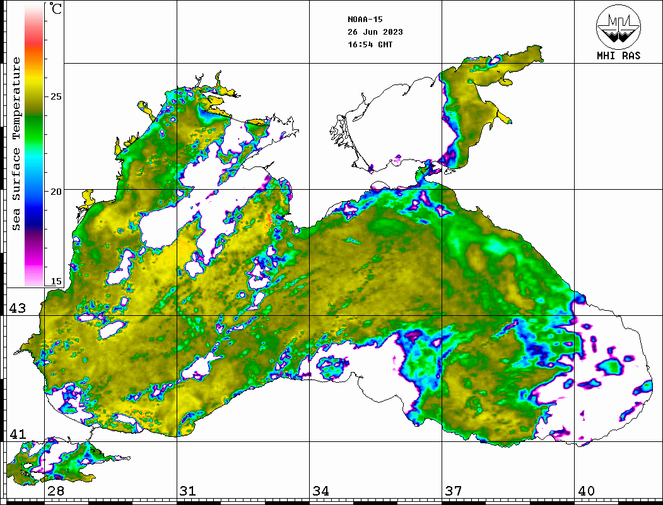Viewport: 663px width, 505px height.
Task: Click the '20' temperature scale value
Action: (x=56, y=192)
